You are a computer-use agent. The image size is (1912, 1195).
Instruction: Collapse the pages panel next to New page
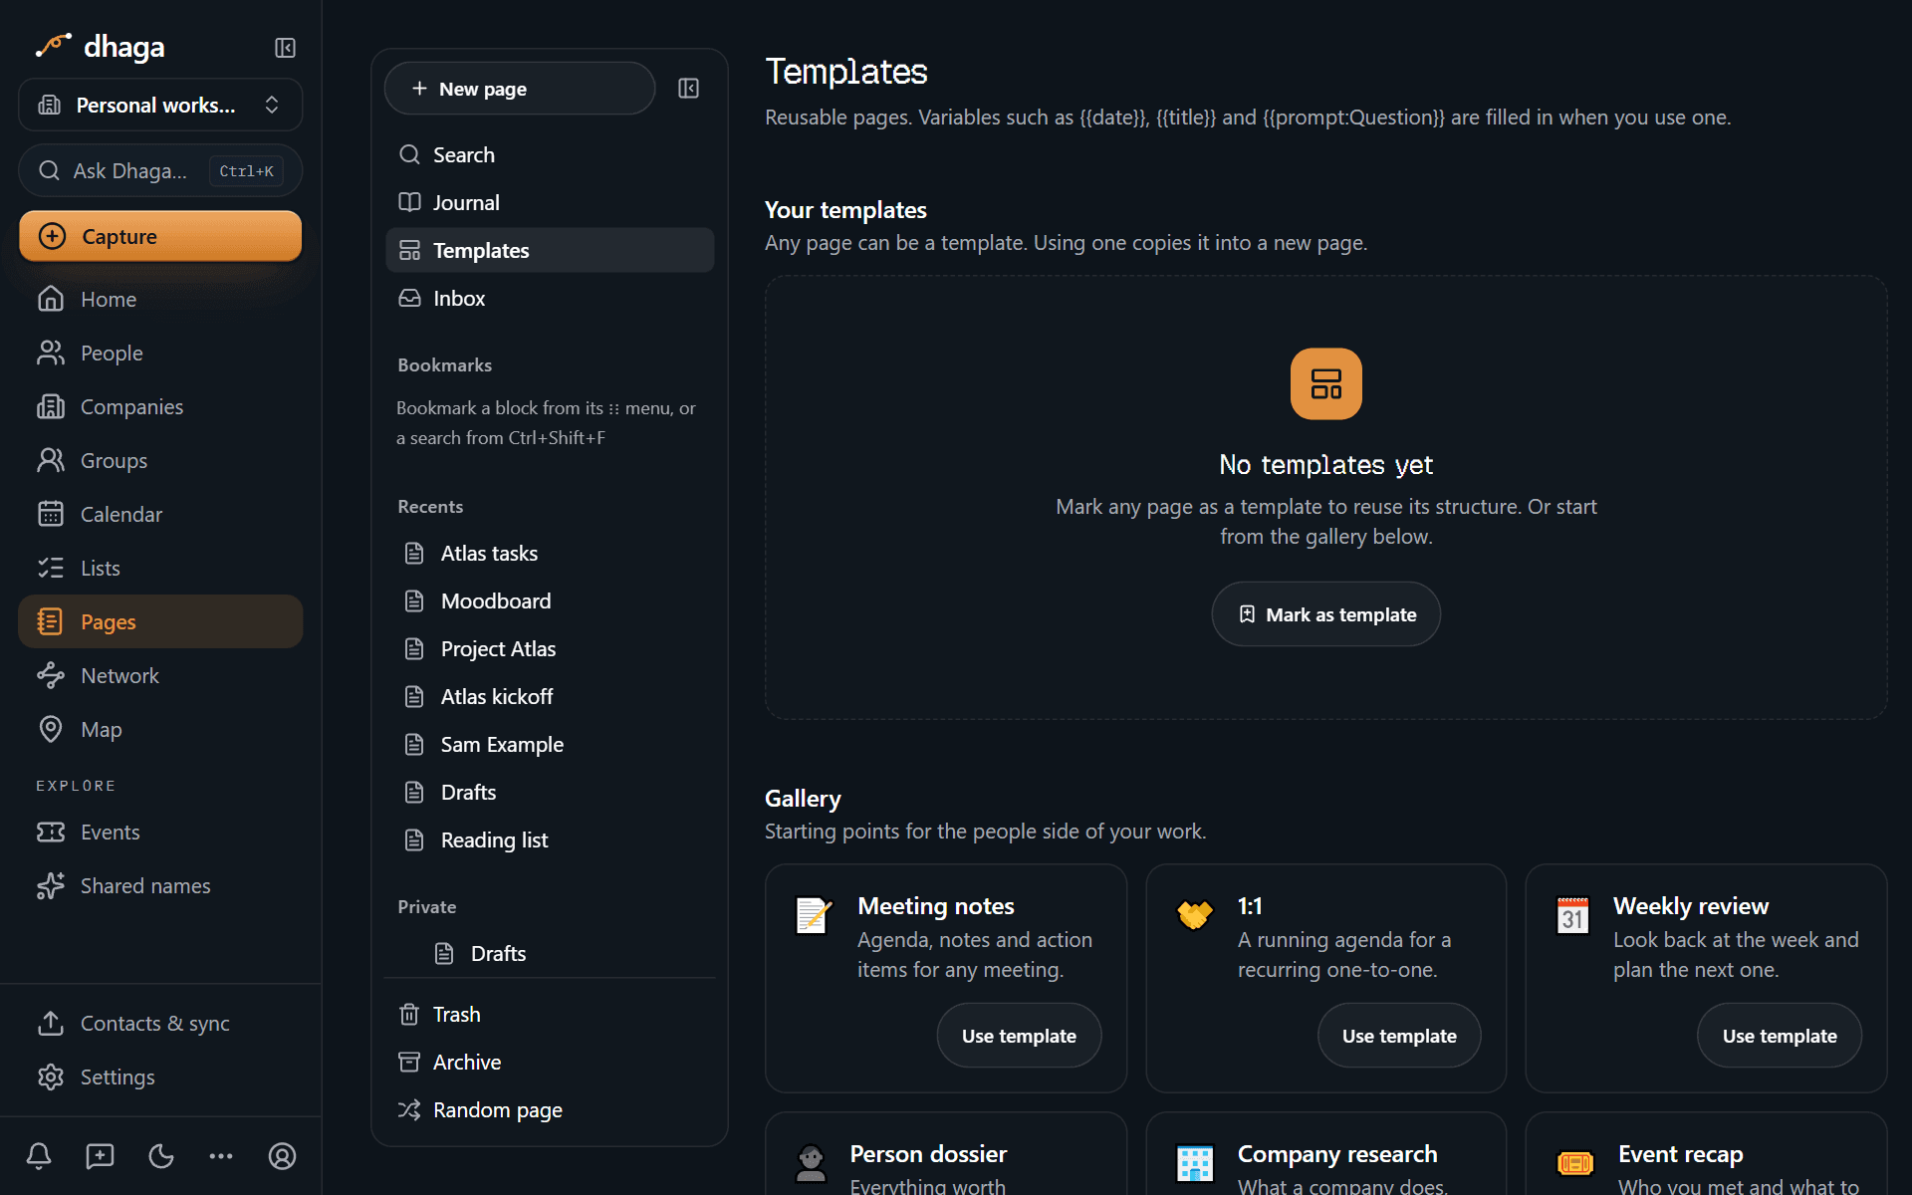point(688,89)
